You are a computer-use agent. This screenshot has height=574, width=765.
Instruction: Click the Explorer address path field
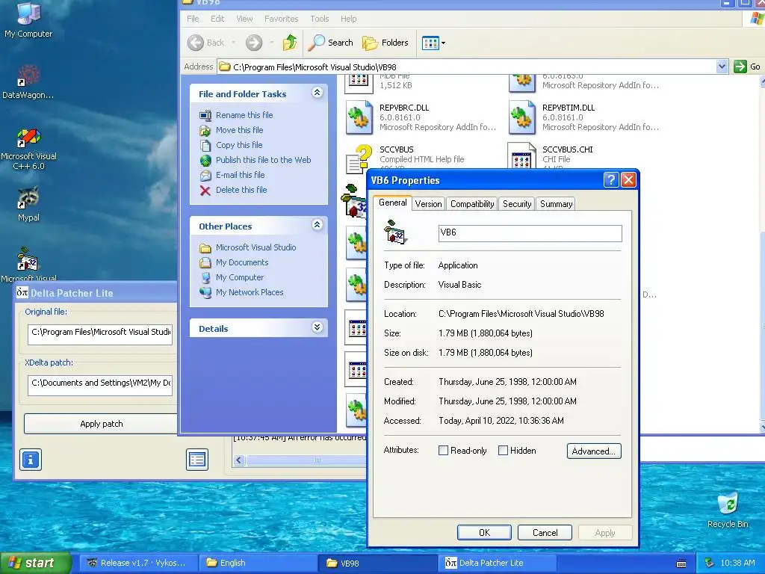click(467, 67)
